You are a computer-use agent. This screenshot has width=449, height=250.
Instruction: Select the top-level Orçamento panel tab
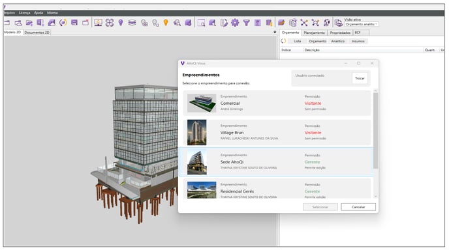(x=290, y=33)
